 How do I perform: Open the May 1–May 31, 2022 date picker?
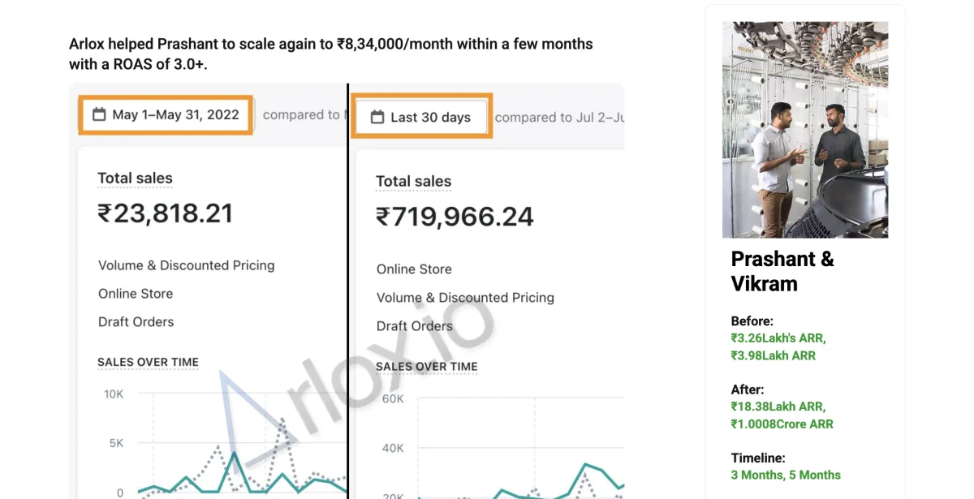pyautogui.click(x=166, y=114)
